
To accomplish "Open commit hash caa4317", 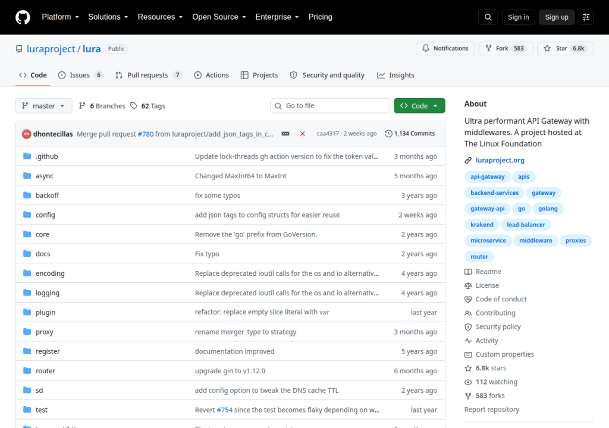I will (328, 134).
